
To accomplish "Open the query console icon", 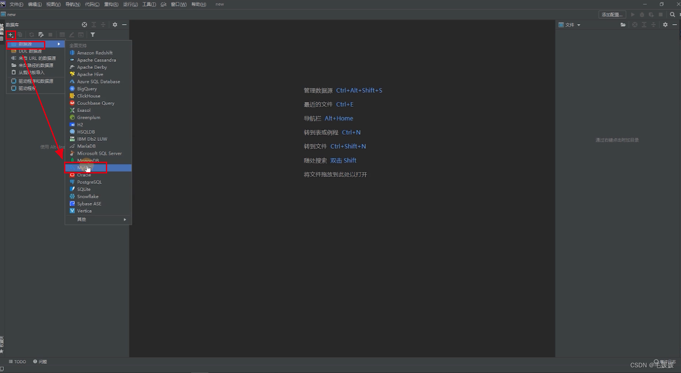I will coord(81,35).
